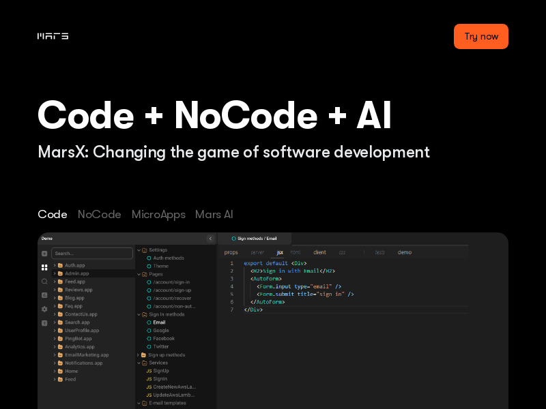546x409 pixels.
Task: Switch to the Code tab
Action: [53, 214]
